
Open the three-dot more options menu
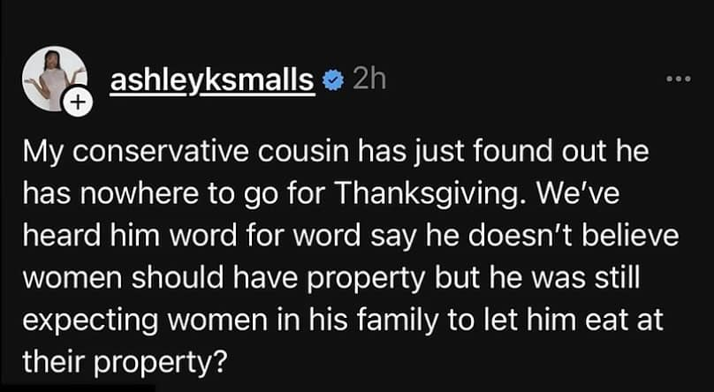click(678, 79)
